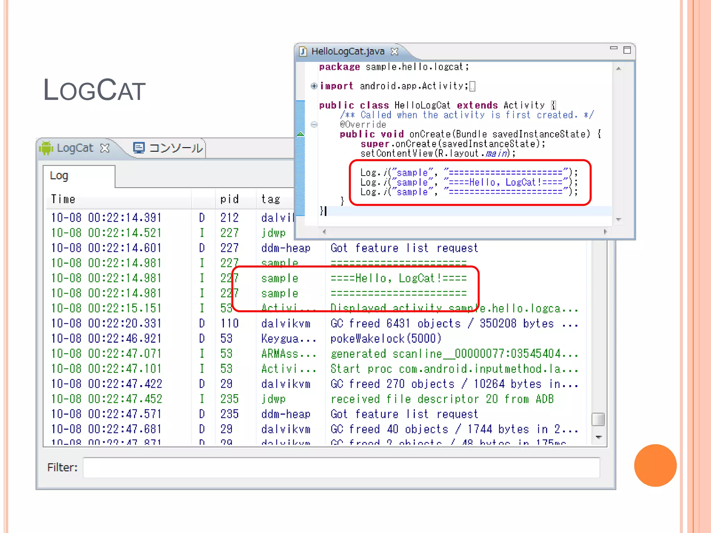
Task: Click the 'super.onCreate(savedInstanceState);' line
Action: 453,144
